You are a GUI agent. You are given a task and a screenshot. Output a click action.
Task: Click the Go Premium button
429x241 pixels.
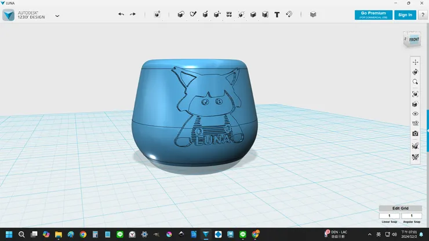[373, 14]
